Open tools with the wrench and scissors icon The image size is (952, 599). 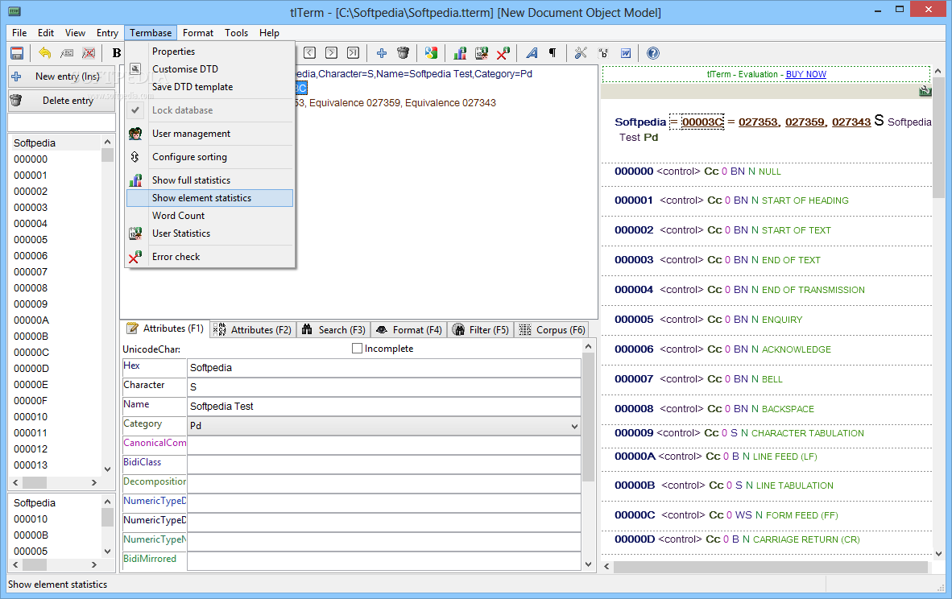pos(581,53)
